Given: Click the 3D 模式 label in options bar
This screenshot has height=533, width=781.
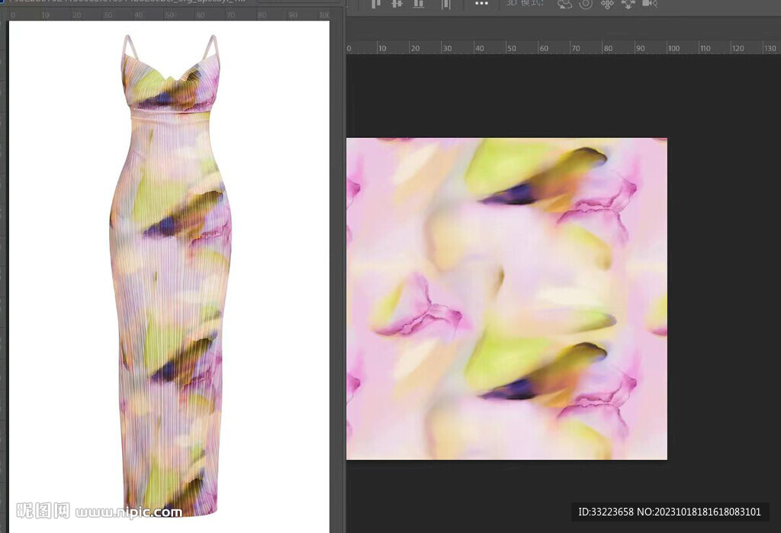Looking at the screenshot, I should (x=525, y=4).
